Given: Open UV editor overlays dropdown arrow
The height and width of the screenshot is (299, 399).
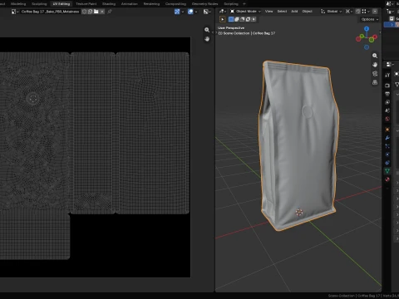Looking at the screenshot, I should (196, 12).
